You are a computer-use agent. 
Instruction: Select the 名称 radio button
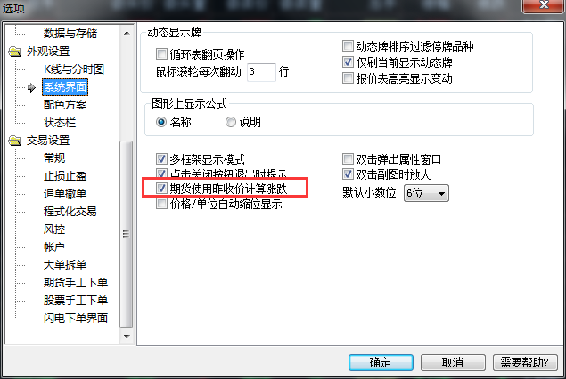[161, 122]
